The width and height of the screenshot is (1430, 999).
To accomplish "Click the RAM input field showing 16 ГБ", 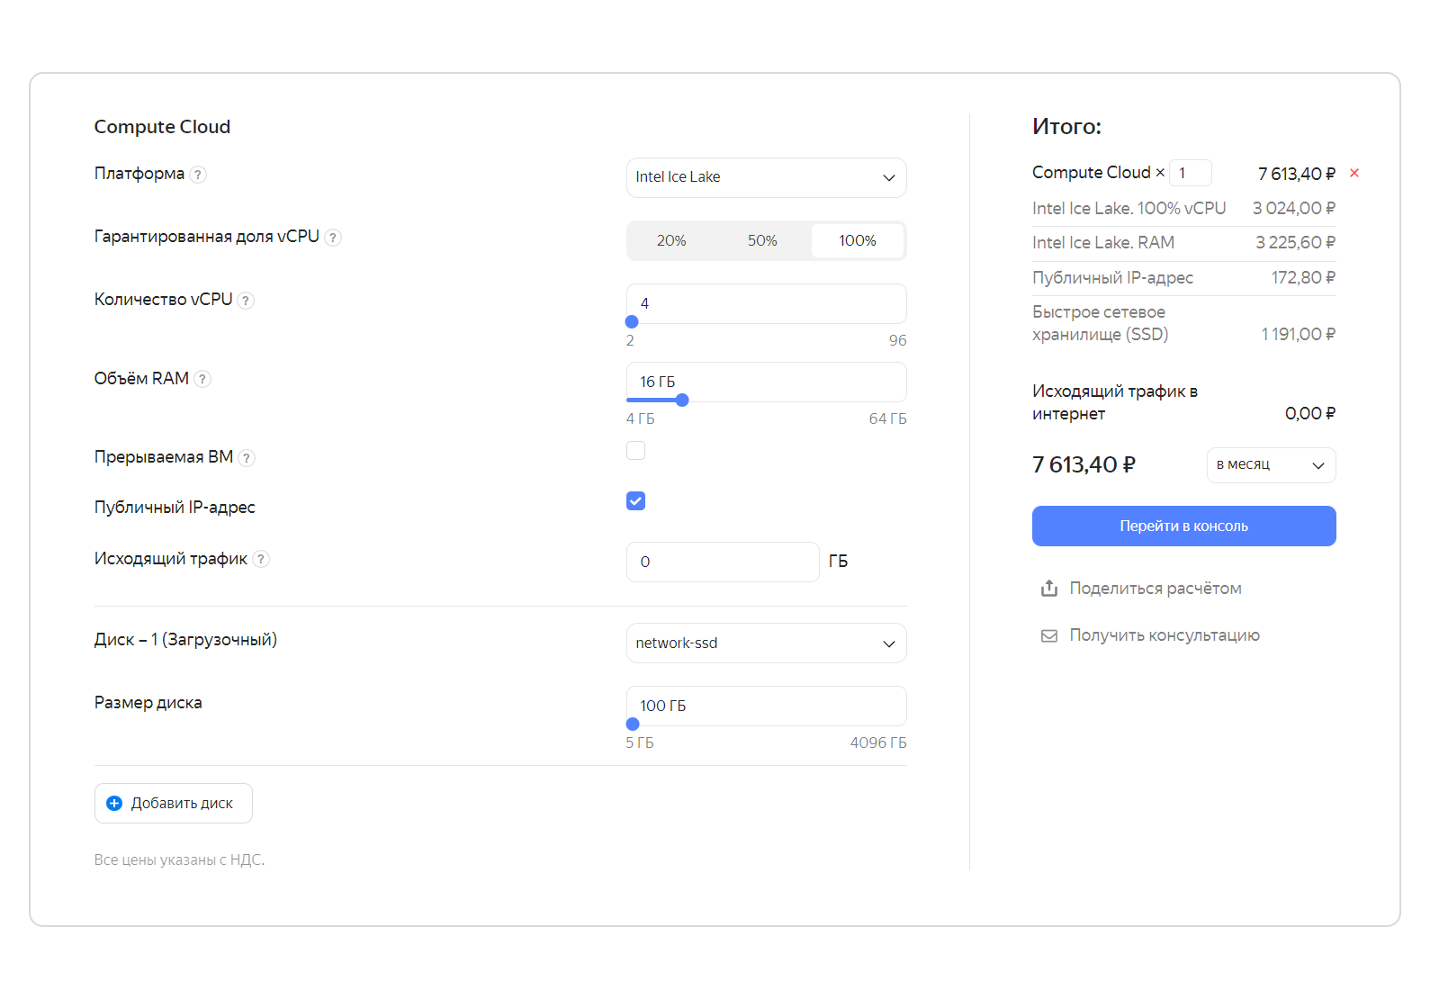I will [767, 382].
